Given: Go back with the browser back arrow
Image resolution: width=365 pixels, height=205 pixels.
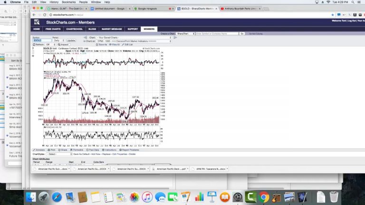Looking at the screenshot, I should click(x=34, y=15).
